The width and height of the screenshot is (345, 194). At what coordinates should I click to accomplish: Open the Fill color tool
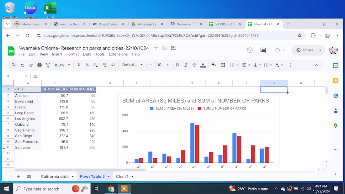click(x=214, y=65)
